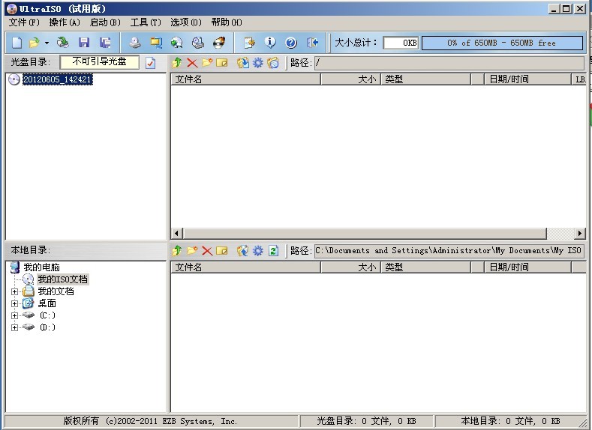Image resolution: width=592 pixels, height=430 pixels.
Task: Go up one level in disc directory toolbar
Action: point(176,63)
